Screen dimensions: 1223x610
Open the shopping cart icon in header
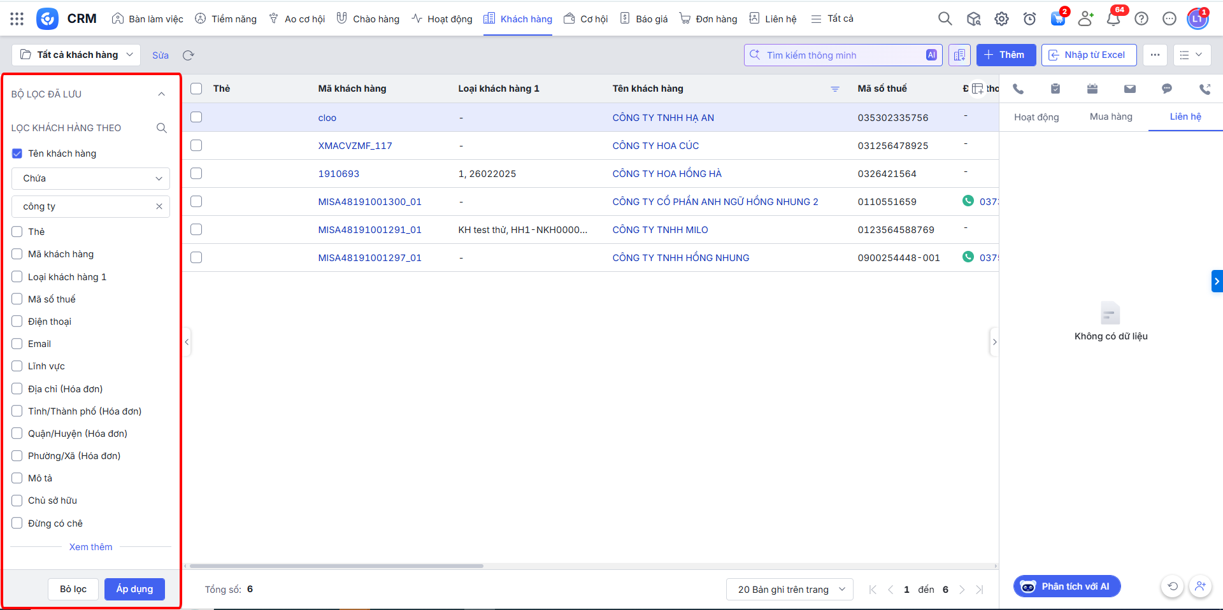(1057, 19)
